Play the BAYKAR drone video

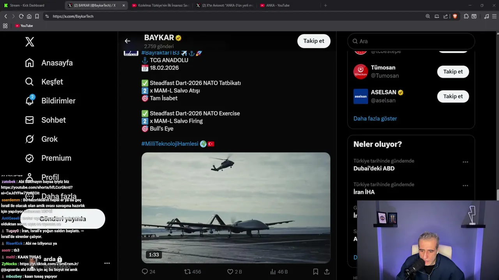point(236,208)
